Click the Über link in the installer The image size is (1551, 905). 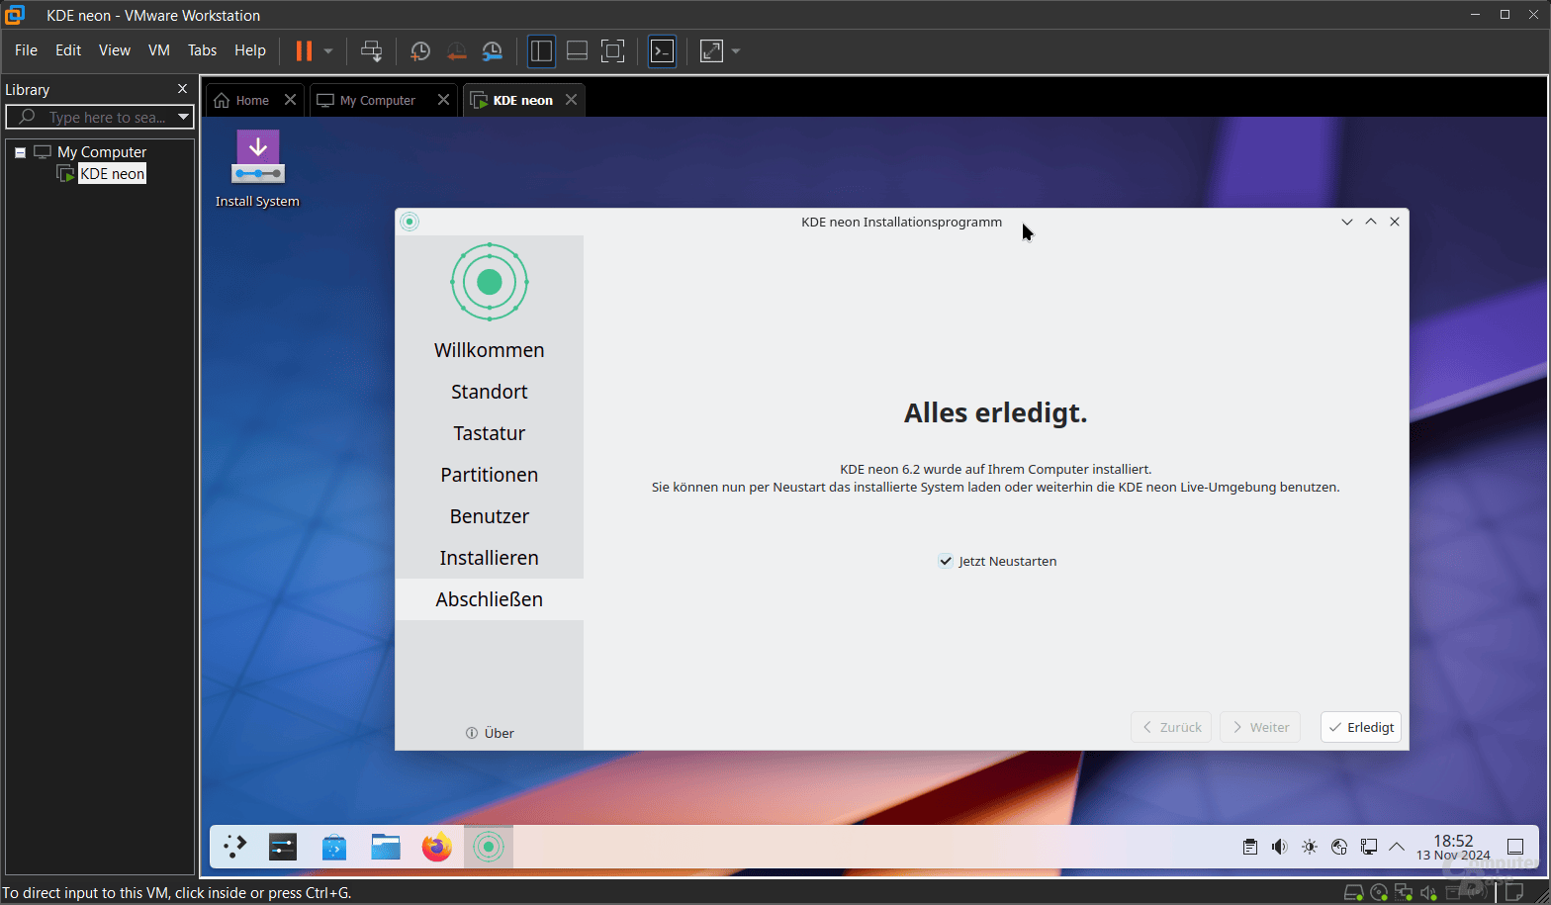pyautogui.click(x=490, y=733)
